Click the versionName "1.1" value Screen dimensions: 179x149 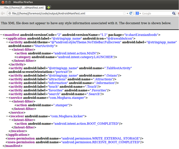pyautogui.click(x=104, y=35)
